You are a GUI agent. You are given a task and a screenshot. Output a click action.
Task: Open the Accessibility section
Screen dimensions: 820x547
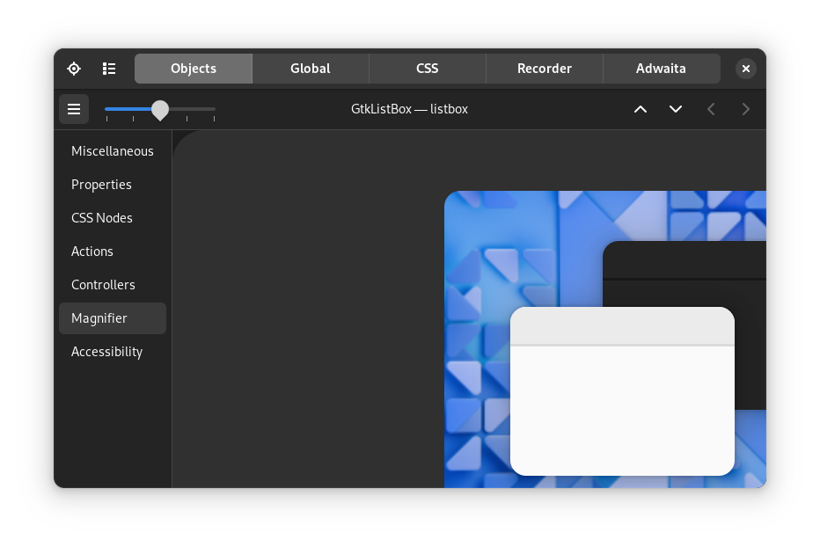106,352
